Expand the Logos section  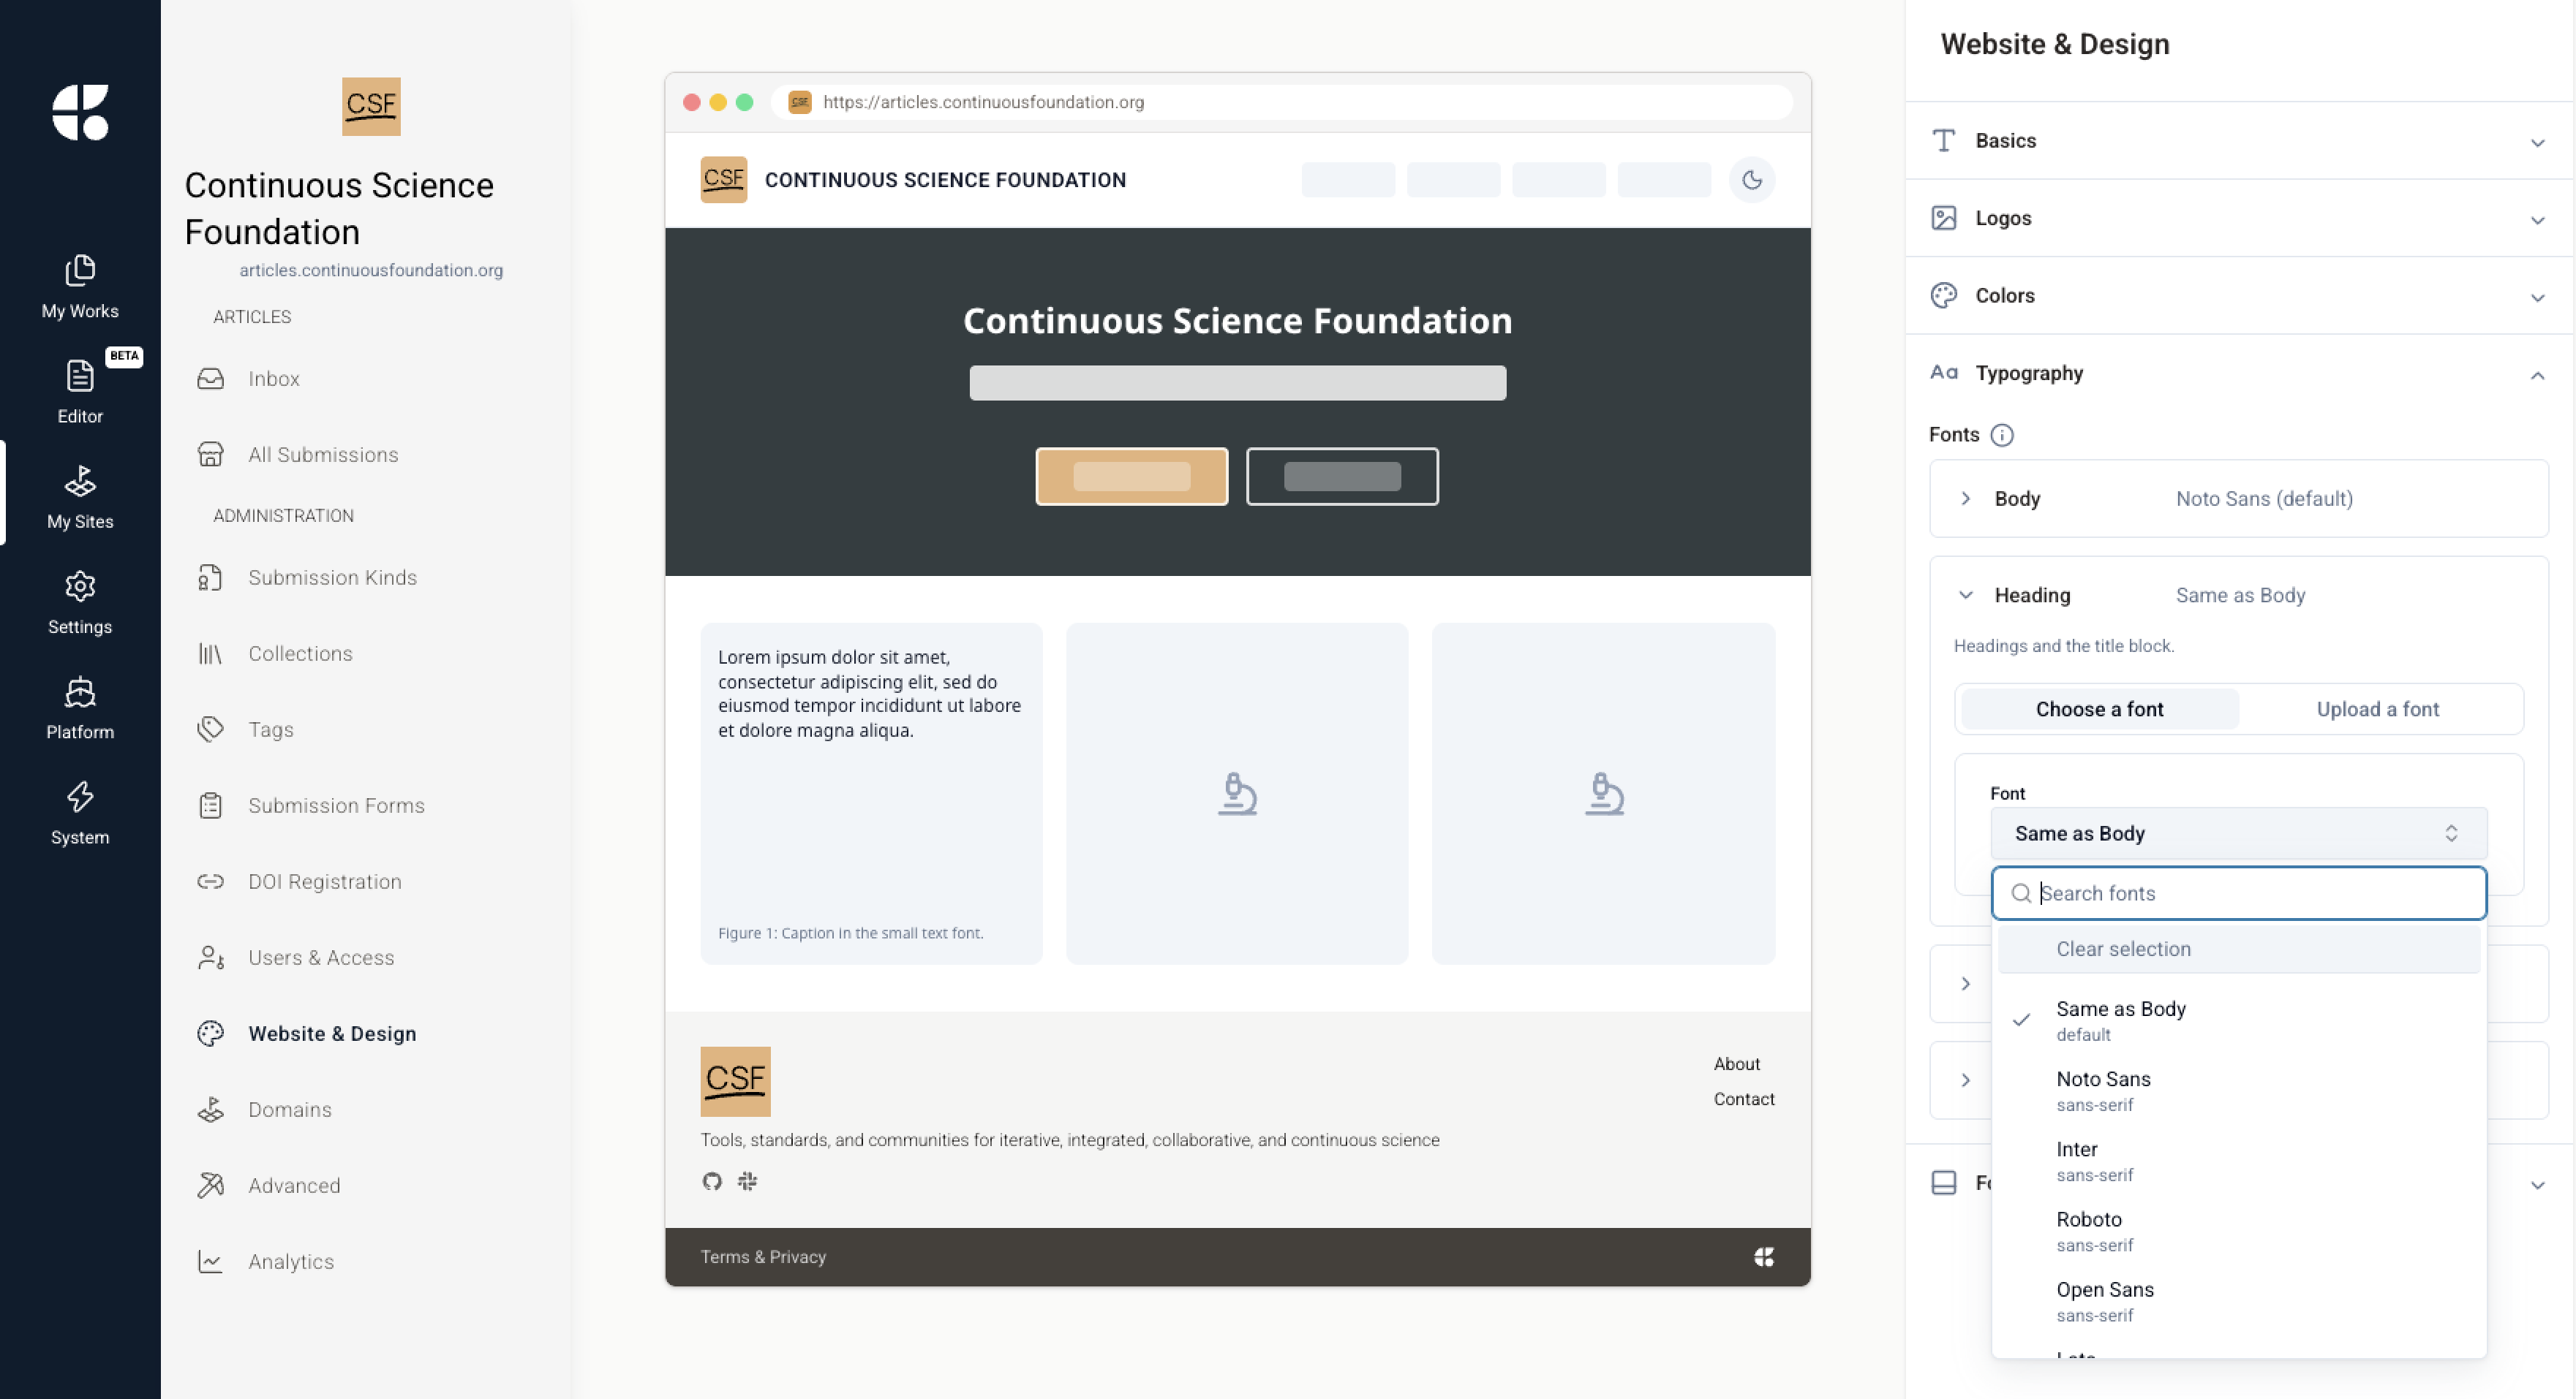(x=2239, y=218)
